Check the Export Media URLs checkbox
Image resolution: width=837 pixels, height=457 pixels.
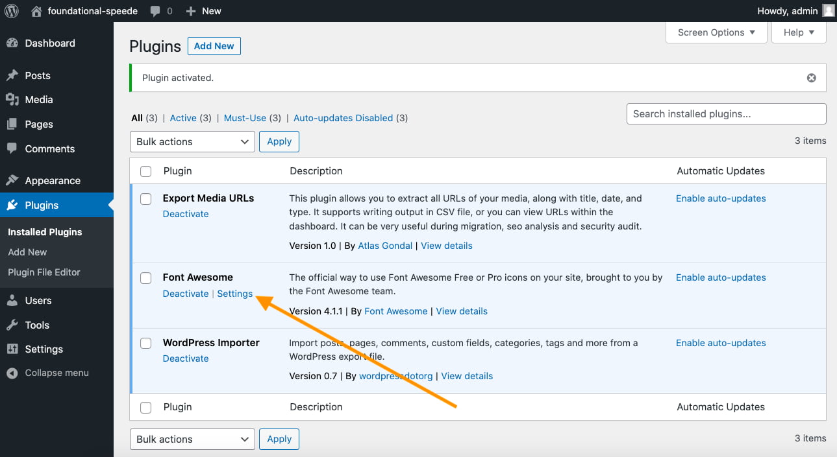tap(145, 199)
